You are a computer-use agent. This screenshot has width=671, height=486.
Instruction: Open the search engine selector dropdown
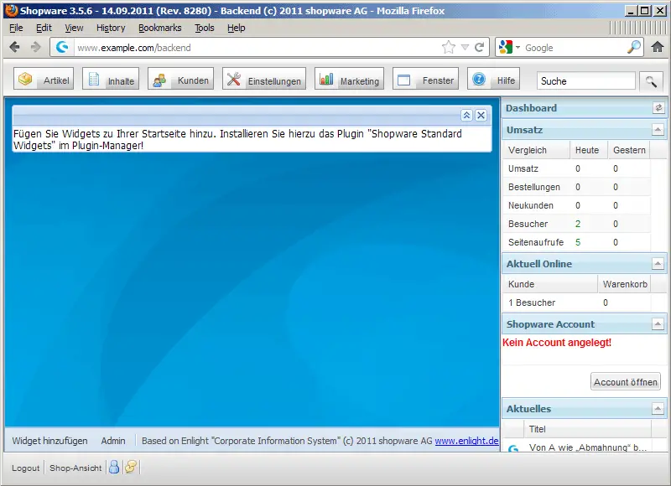509,47
